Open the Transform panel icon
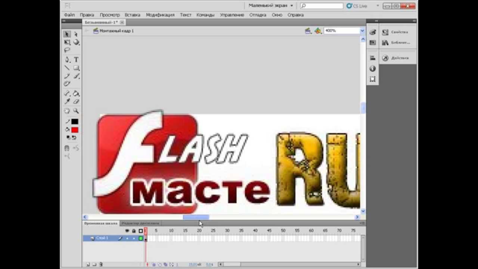 [372, 79]
